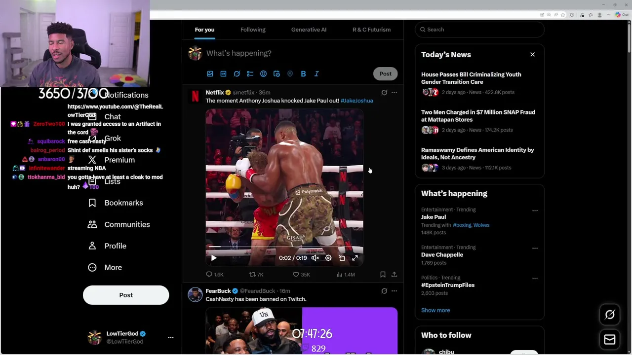Open more options for #EpsteinTrumpFiles trend

coord(535,279)
